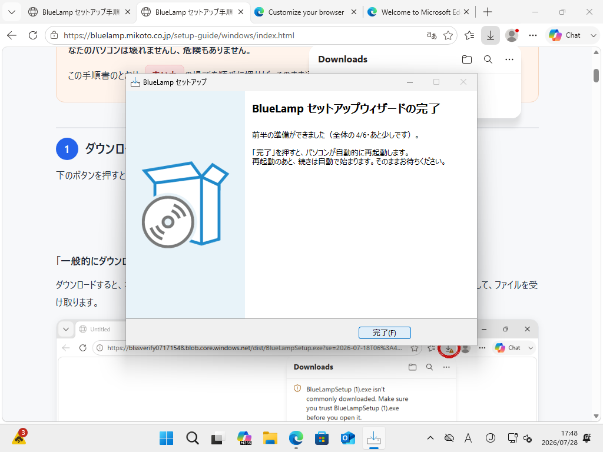Open the Windows Start menu
The width and height of the screenshot is (603, 452).
pyautogui.click(x=166, y=438)
